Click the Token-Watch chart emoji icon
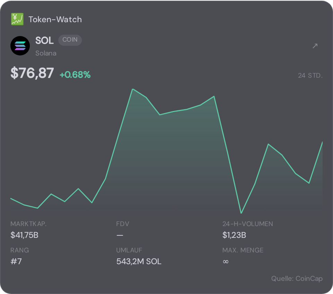 pyautogui.click(x=17, y=19)
